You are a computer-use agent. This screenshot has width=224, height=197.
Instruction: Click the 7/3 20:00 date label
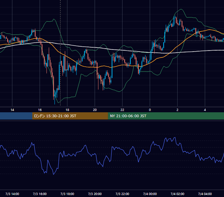[x=95, y=194]
